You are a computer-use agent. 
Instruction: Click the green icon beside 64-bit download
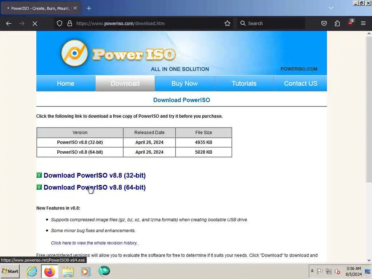pos(39,187)
